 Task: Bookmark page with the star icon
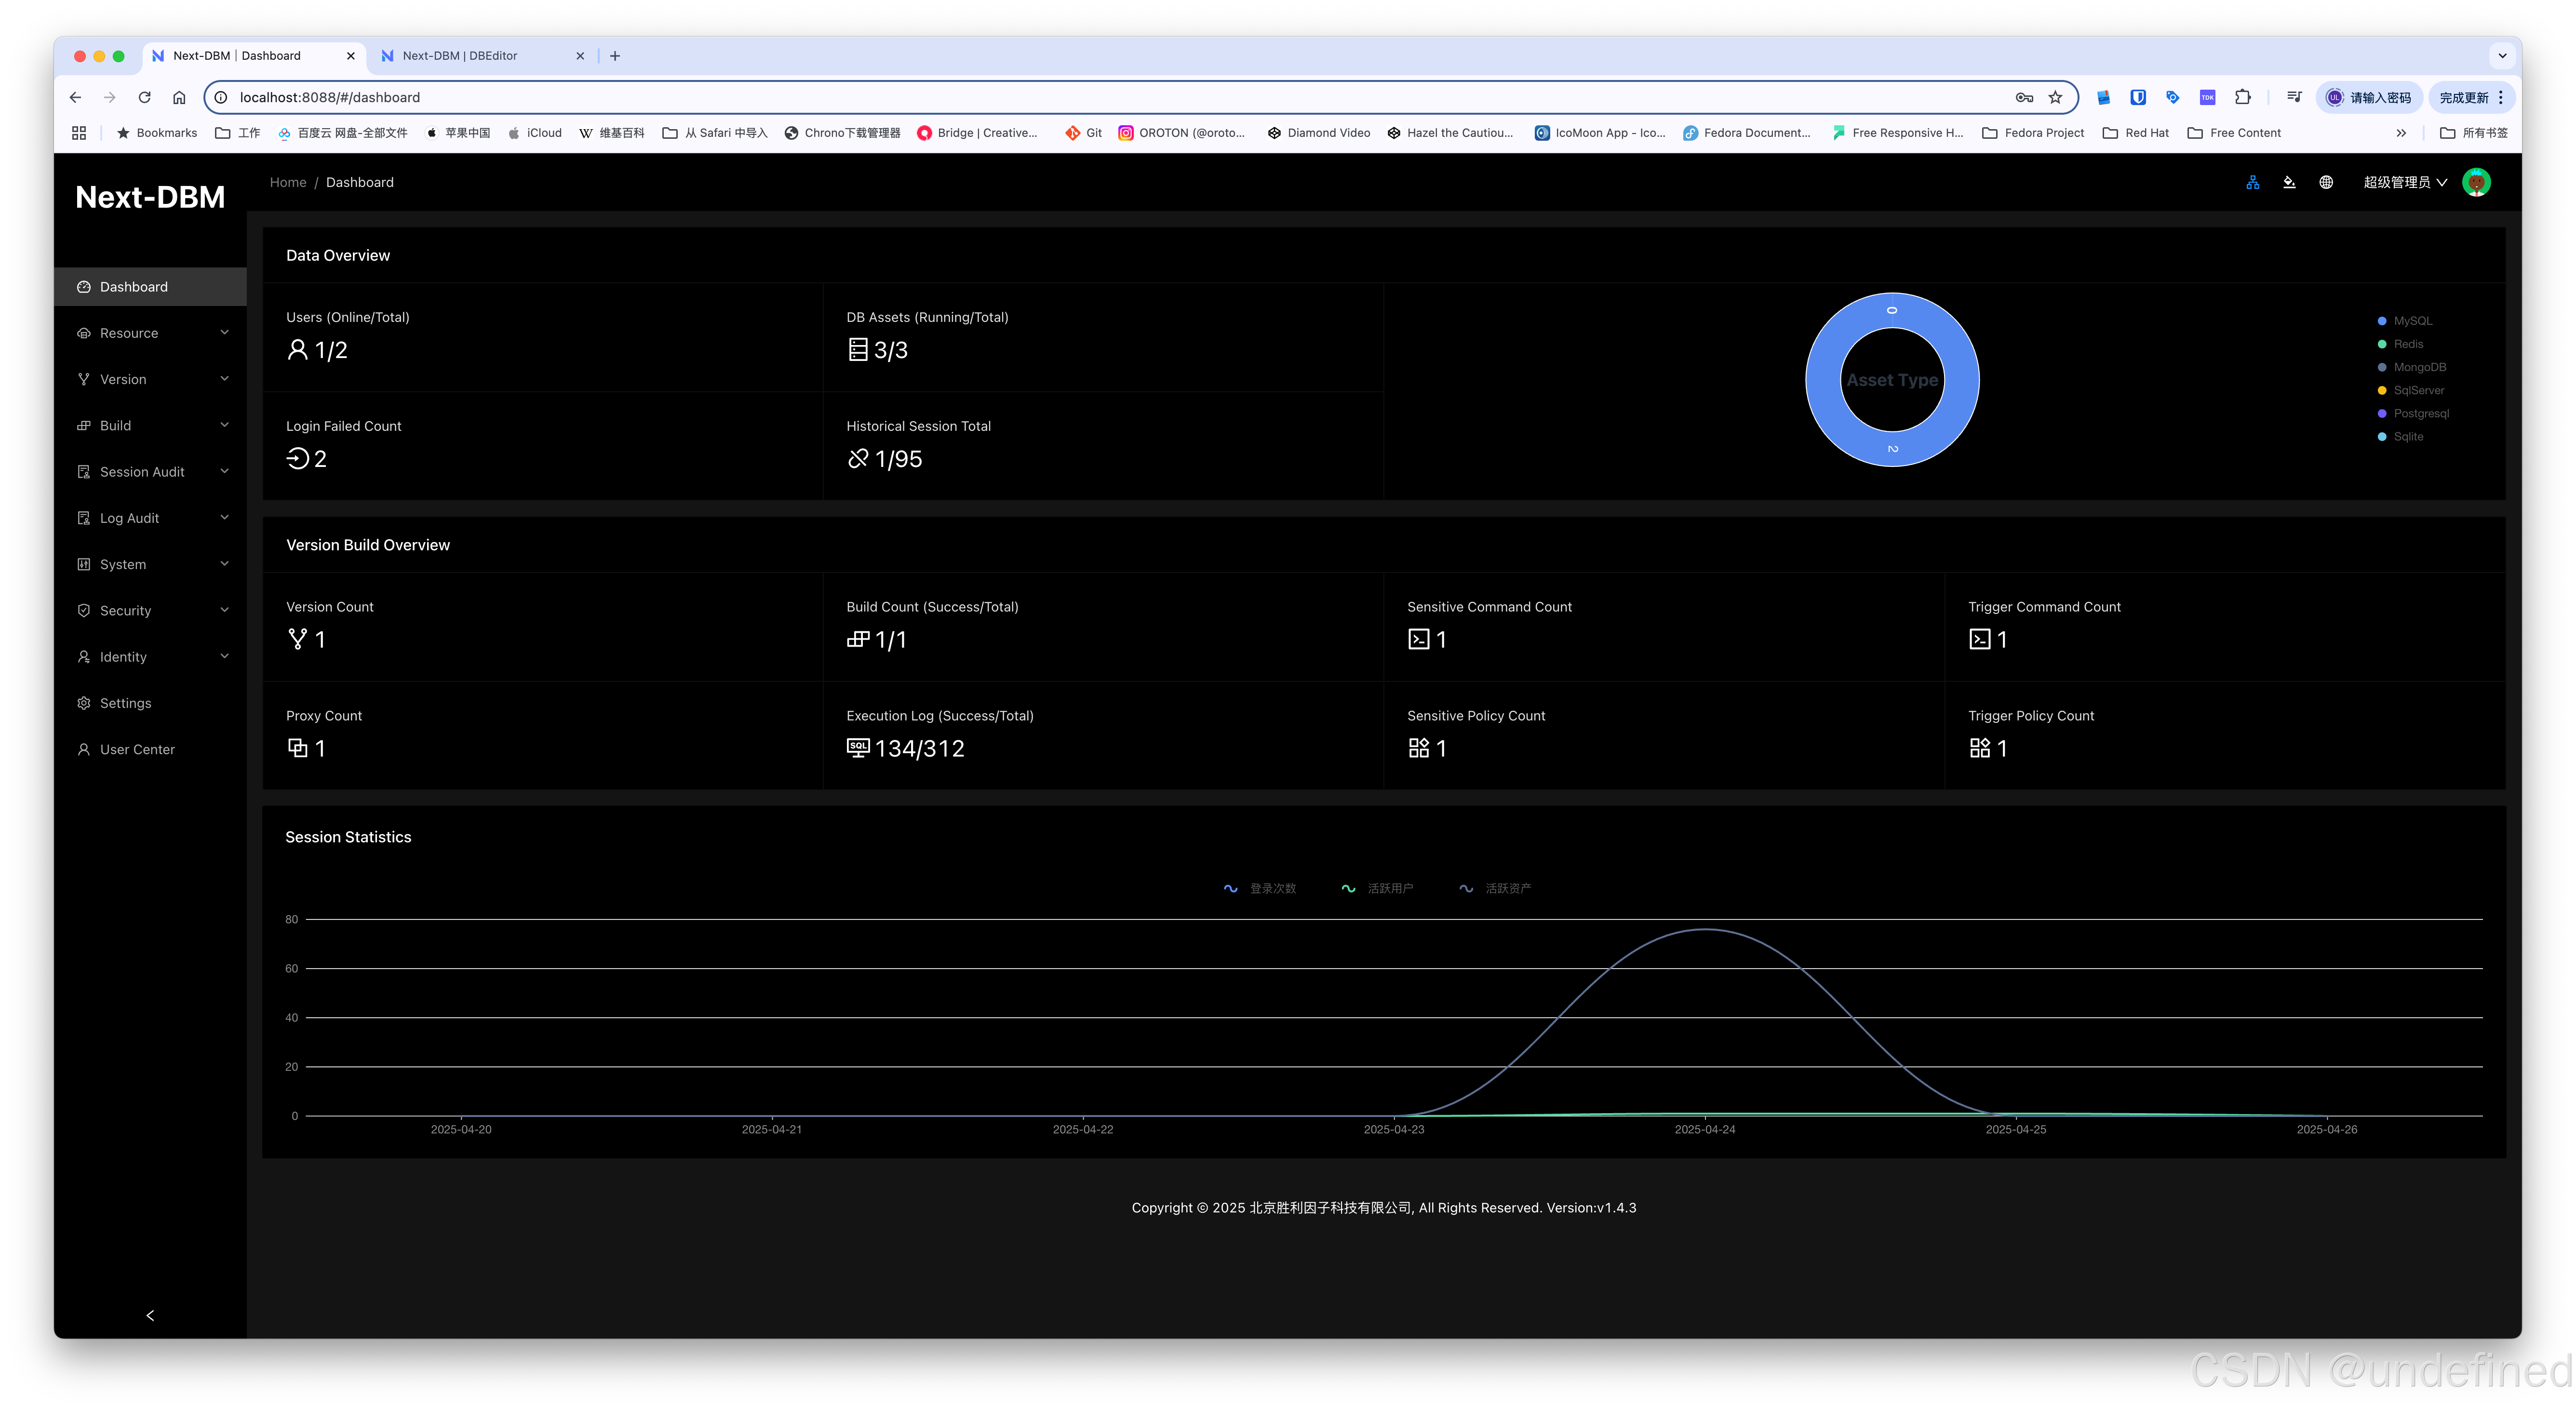tap(2055, 97)
